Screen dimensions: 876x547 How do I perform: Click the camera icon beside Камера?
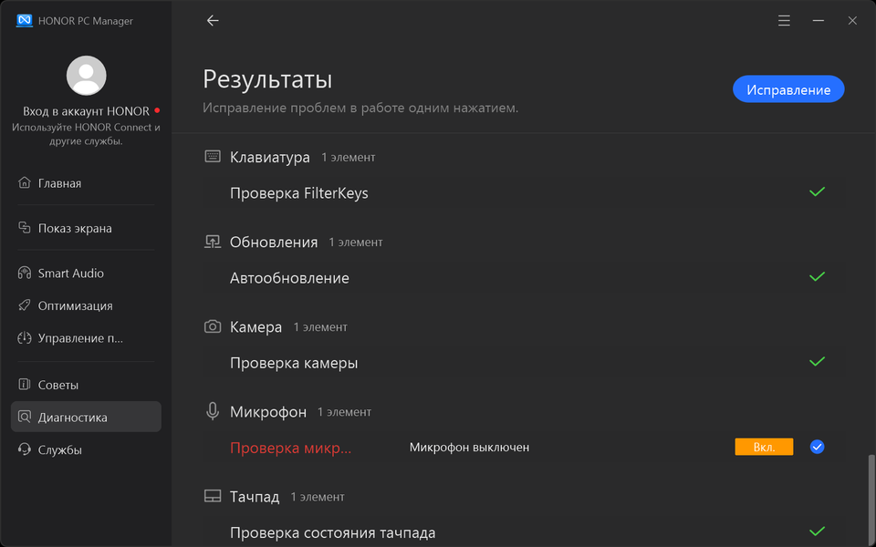(x=213, y=326)
